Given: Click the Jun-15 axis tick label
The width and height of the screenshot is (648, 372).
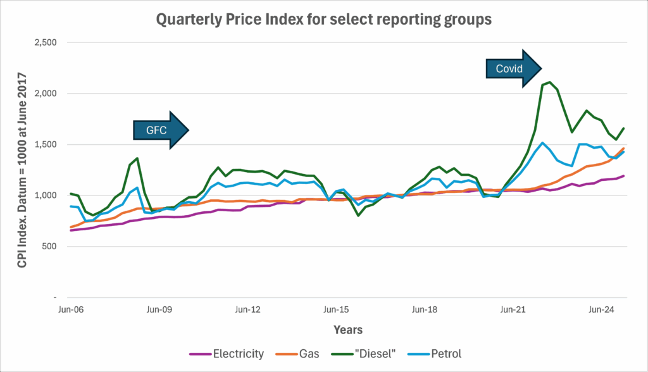Looking at the screenshot, I should tap(335, 310).
